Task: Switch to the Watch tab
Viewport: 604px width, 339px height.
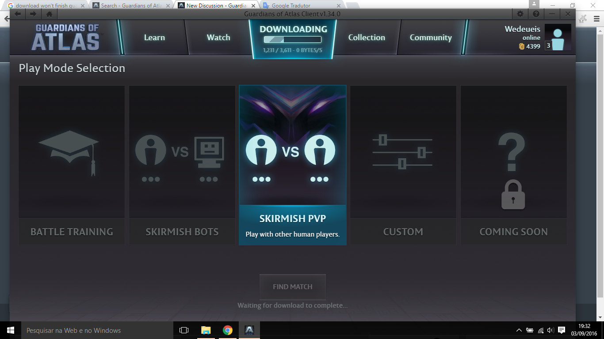Action: coord(218,38)
